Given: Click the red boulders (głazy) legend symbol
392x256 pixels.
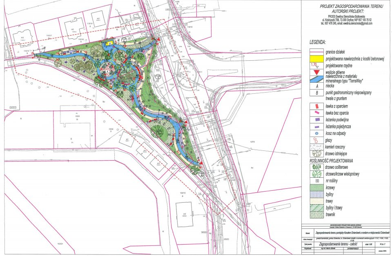Looking at the screenshot, I should 314,140.
